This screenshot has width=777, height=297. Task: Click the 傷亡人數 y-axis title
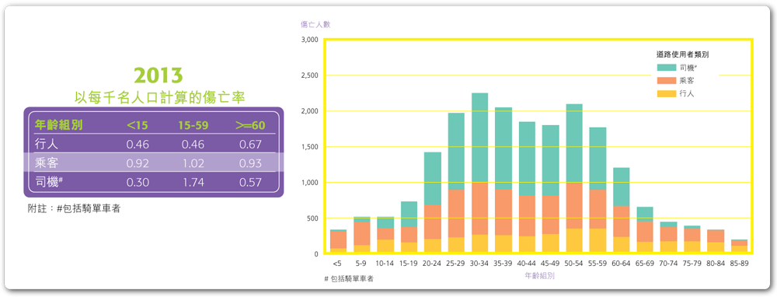pos(315,24)
